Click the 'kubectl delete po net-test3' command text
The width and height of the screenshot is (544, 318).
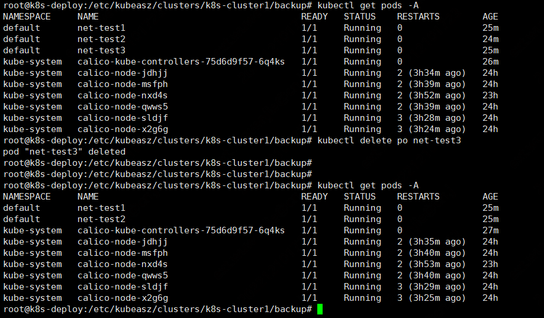389,140
